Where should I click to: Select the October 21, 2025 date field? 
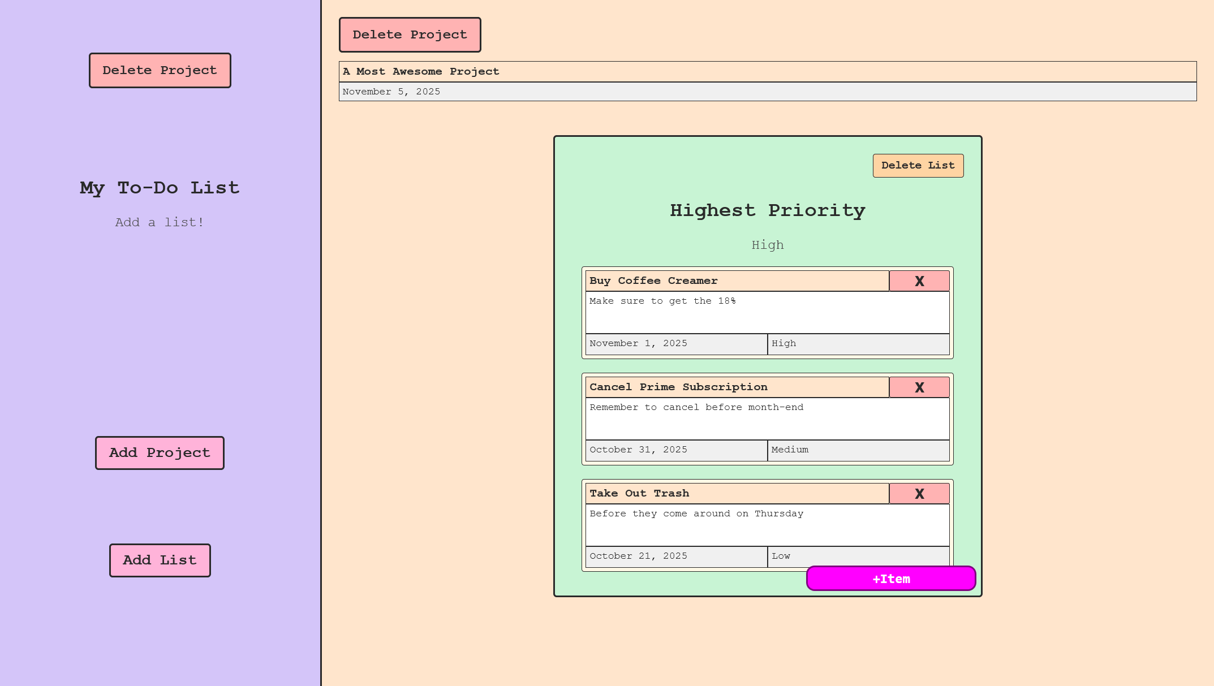675,556
